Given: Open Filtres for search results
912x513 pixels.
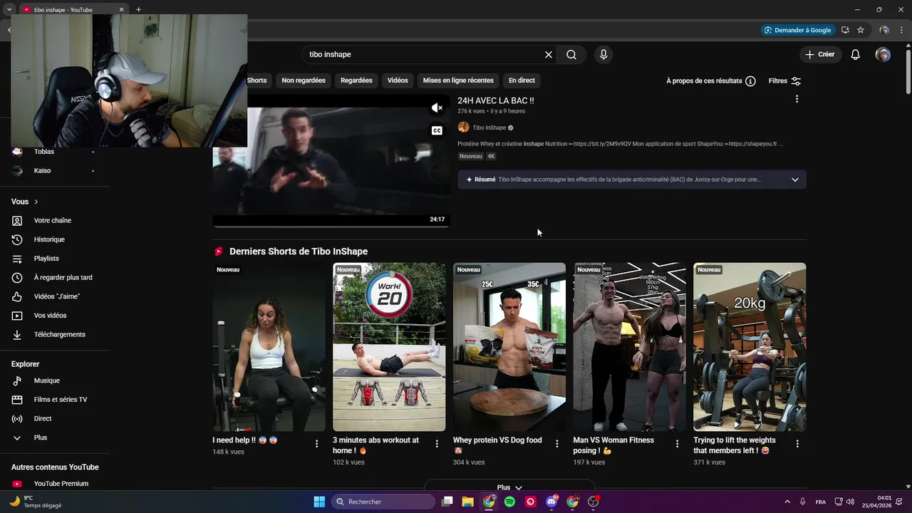Looking at the screenshot, I should [x=784, y=81].
